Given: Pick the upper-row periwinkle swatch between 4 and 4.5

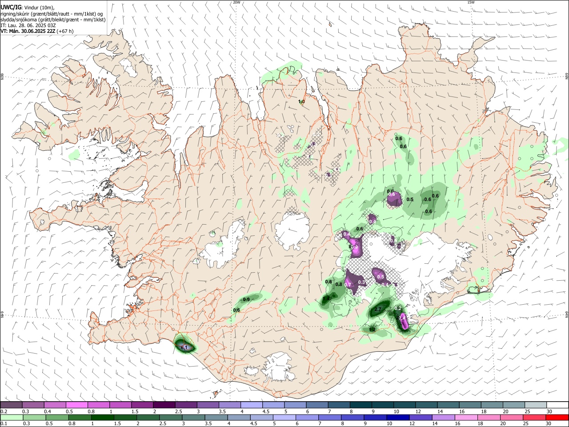Looking at the screenshot, I should (x=252, y=405).
